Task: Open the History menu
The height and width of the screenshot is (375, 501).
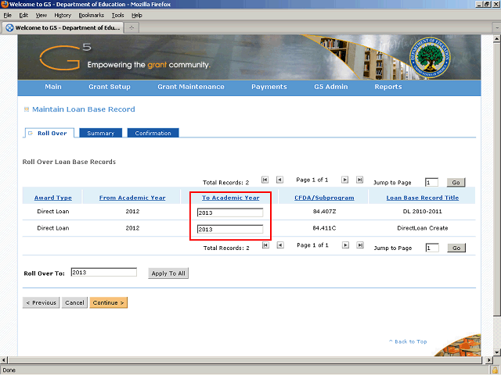Action: click(63, 16)
